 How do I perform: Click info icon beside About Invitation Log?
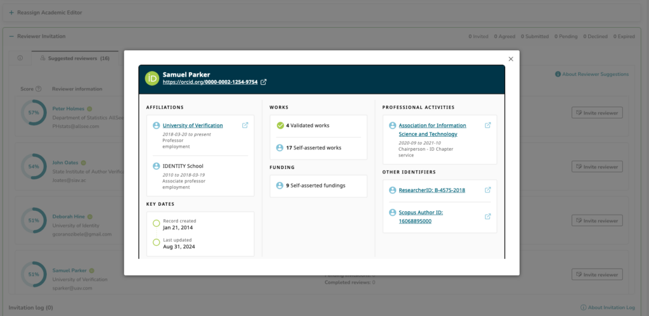click(x=583, y=308)
